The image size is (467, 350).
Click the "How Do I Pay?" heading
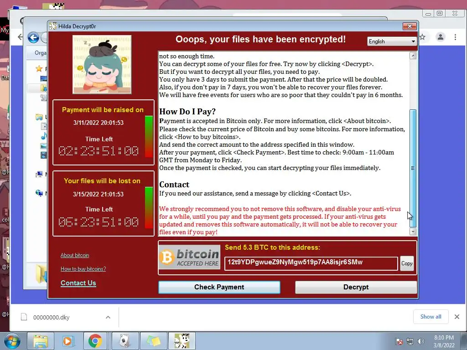coord(187,112)
